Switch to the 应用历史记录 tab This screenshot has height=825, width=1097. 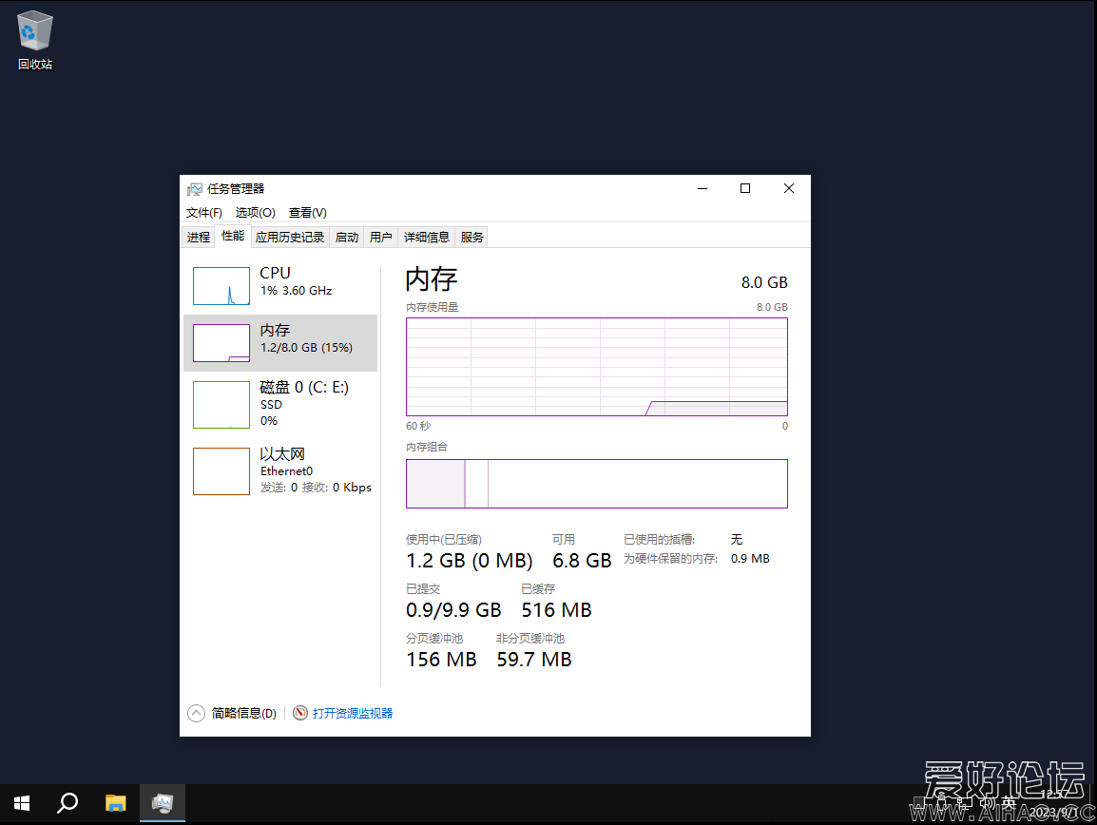point(290,238)
